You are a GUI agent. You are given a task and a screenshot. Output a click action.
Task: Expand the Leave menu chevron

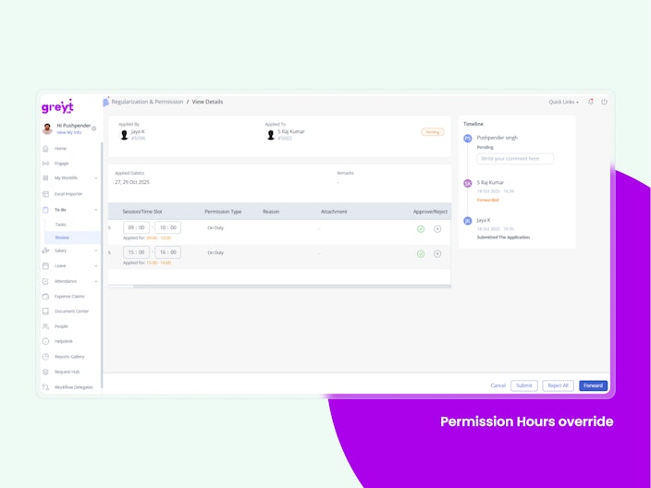[x=96, y=266]
